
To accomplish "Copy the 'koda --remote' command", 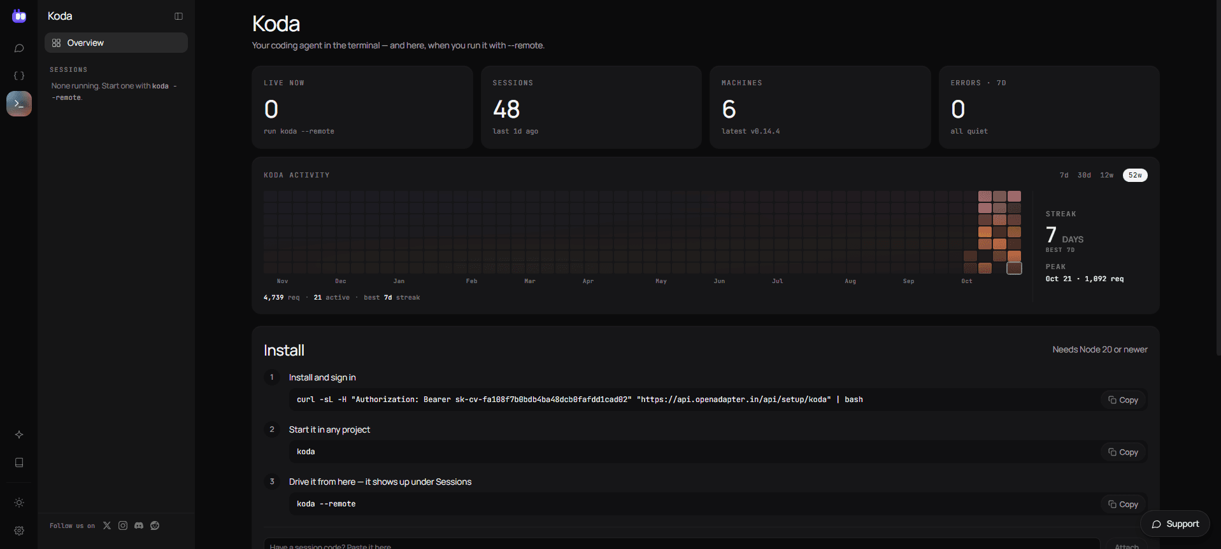I will (x=1123, y=504).
